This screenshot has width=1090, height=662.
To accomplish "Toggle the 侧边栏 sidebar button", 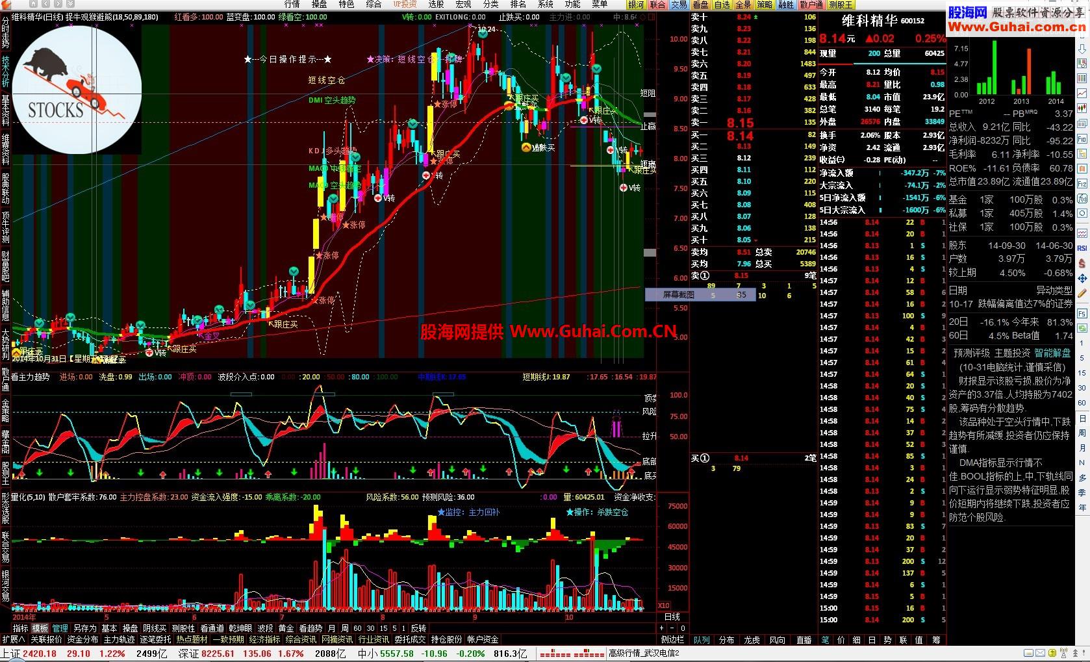I will 672,639.
